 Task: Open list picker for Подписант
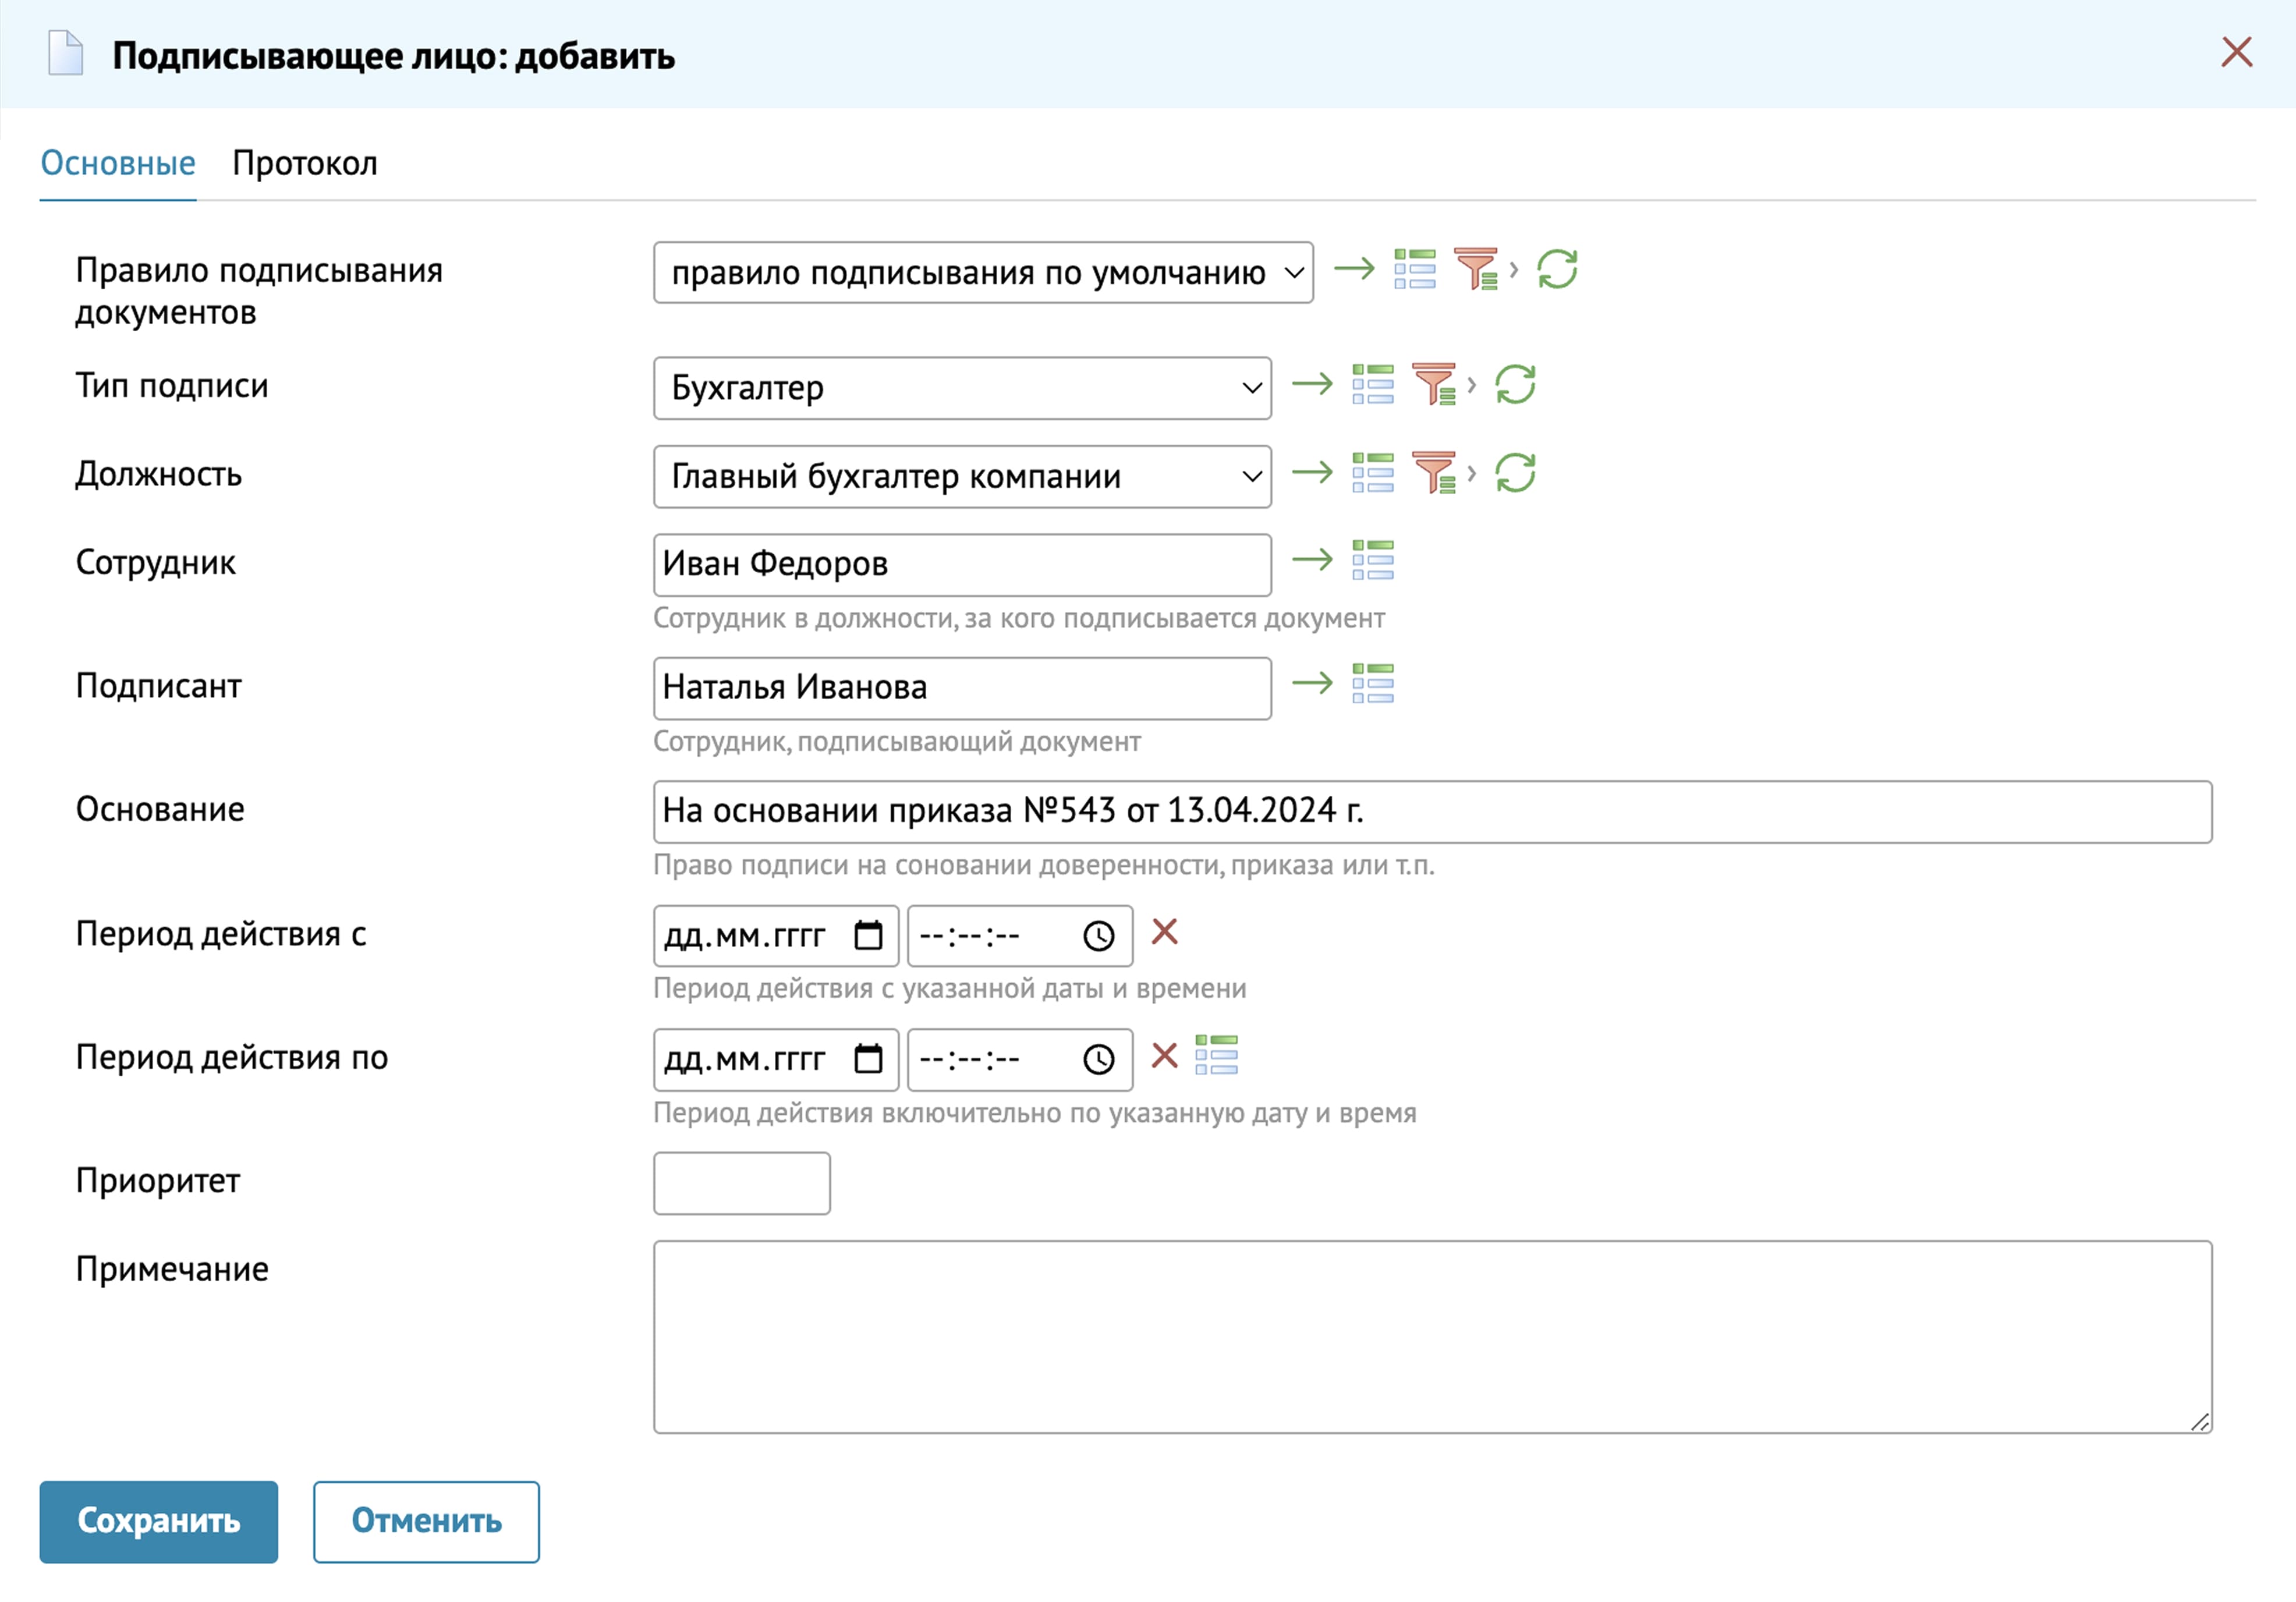(x=1373, y=684)
